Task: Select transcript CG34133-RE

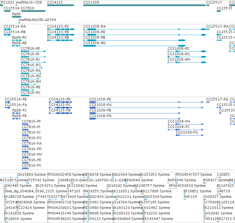Action: click(58, 32)
